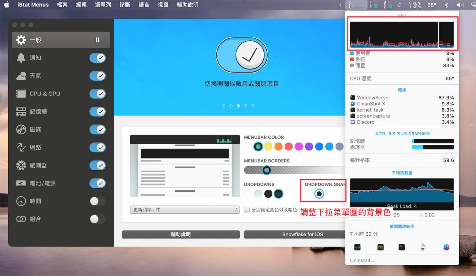This screenshot has height=276, width=476.
Task: Select the 感測器 (sensors) sidebar item
Action: coord(42,165)
